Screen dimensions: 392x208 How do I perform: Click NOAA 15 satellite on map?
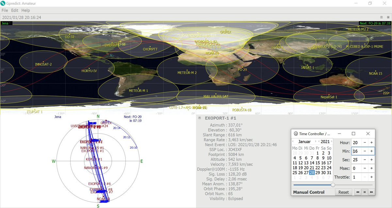coord(376,73)
